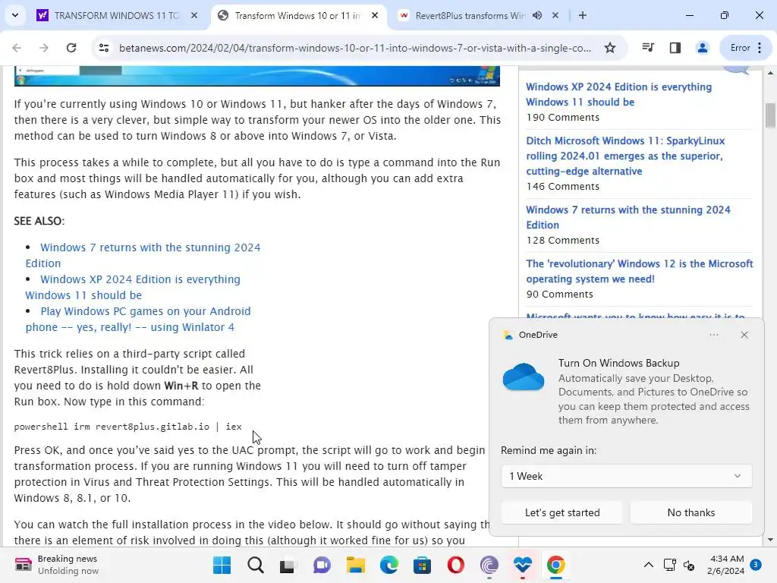The height and width of the screenshot is (583, 777).
Task: Open the tab search dropdown chevron
Action: (x=15, y=15)
